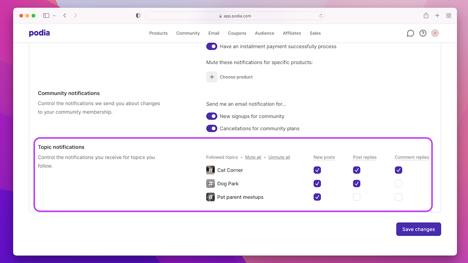
Task: Click the Pet parent meetups topic icon
Action: [x=211, y=197]
